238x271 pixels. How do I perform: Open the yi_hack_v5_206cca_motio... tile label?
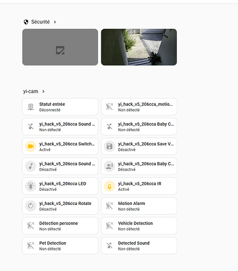(x=145, y=104)
